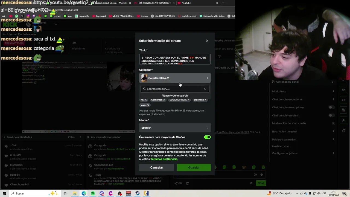Switch to MIS VIEWERS SE VISTIERON tab
The height and width of the screenshot is (197, 350).
tap(154, 3)
